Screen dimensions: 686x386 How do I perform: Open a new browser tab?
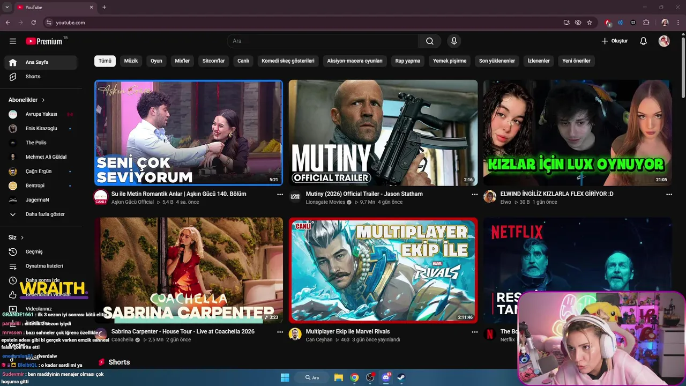pyautogui.click(x=104, y=7)
